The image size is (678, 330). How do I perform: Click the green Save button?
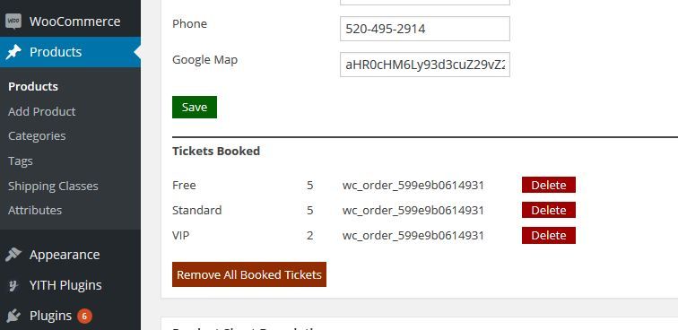point(195,107)
